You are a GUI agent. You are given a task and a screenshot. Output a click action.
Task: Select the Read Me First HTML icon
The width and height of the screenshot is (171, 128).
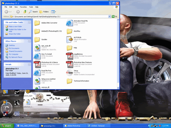37,73
